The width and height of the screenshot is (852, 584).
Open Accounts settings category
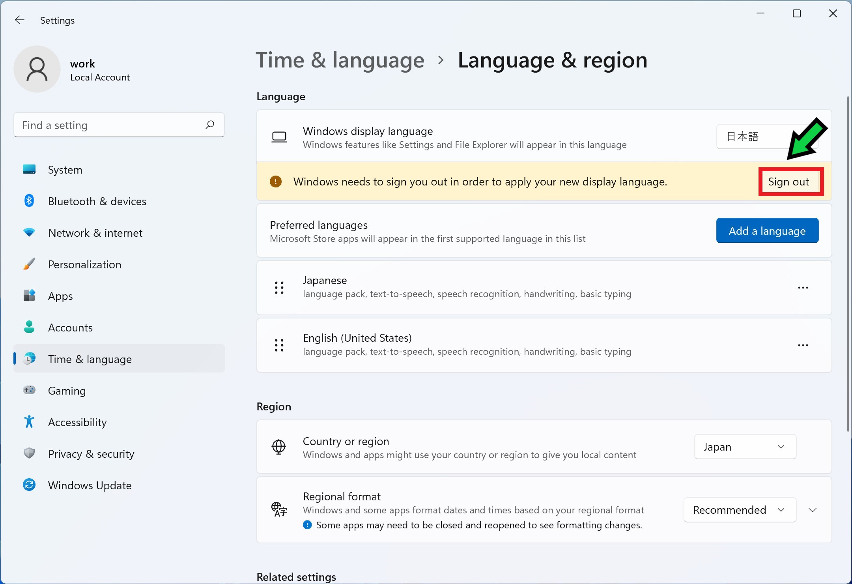point(119,328)
